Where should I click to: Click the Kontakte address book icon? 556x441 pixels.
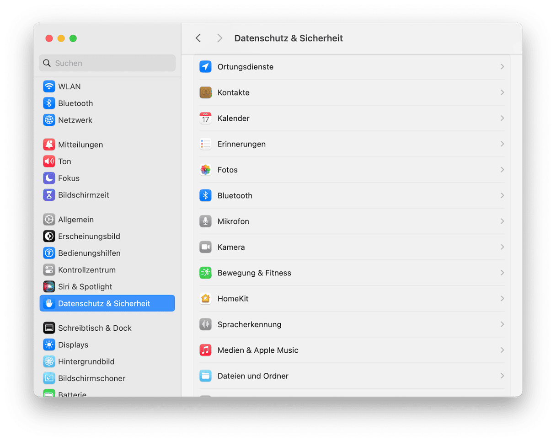(205, 92)
